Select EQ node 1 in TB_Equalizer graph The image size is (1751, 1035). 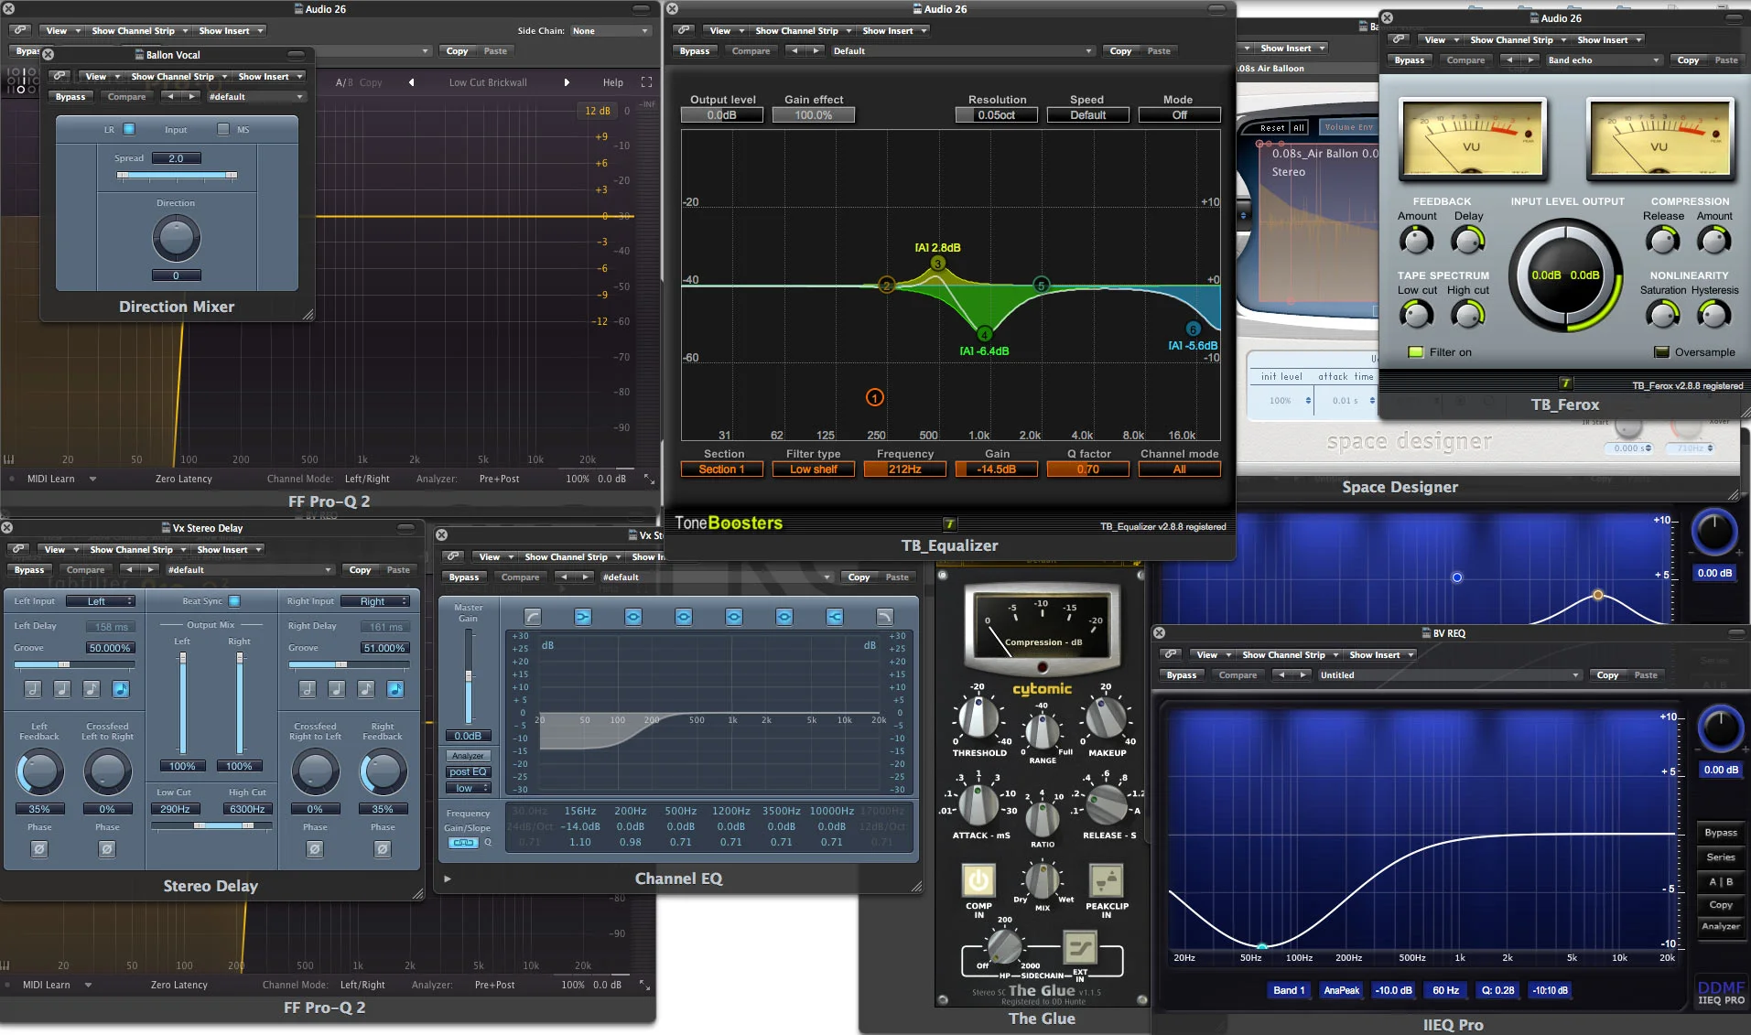pos(875,397)
